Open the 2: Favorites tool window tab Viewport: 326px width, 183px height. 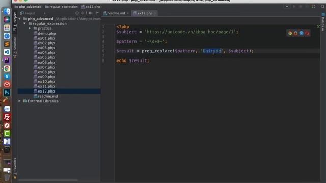pyautogui.click(x=15, y=168)
